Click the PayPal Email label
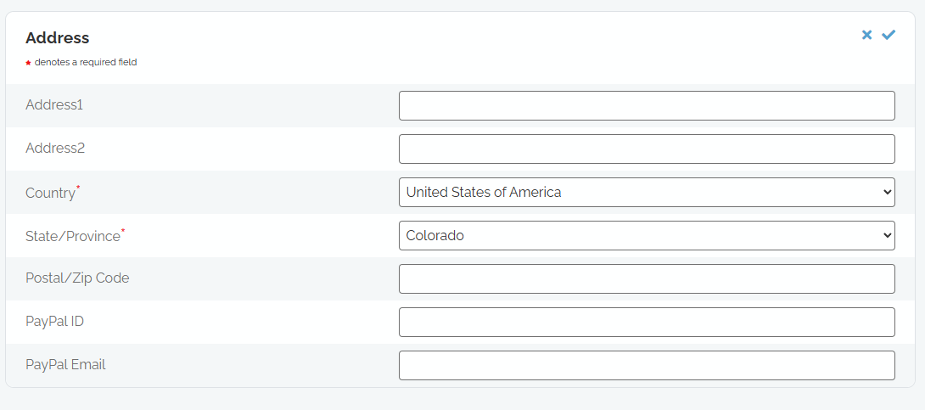Viewport: 925px width, 410px height. 65,365
